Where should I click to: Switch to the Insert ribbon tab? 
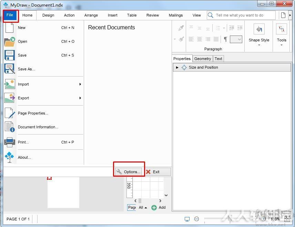(112, 15)
